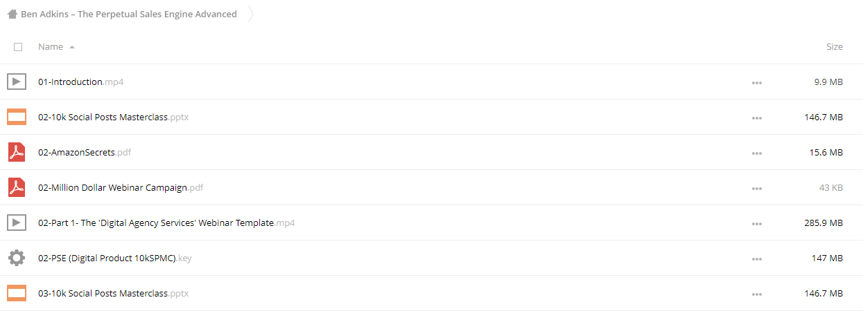The image size is (863, 311).
Task: Open 02-Million Dollar Webinar Campaign.pdf file
Action: (x=121, y=187)
